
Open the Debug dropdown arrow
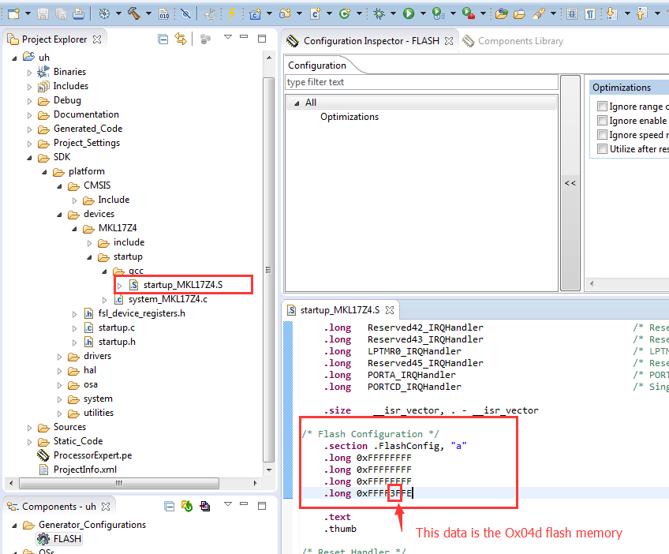point(393,13)
